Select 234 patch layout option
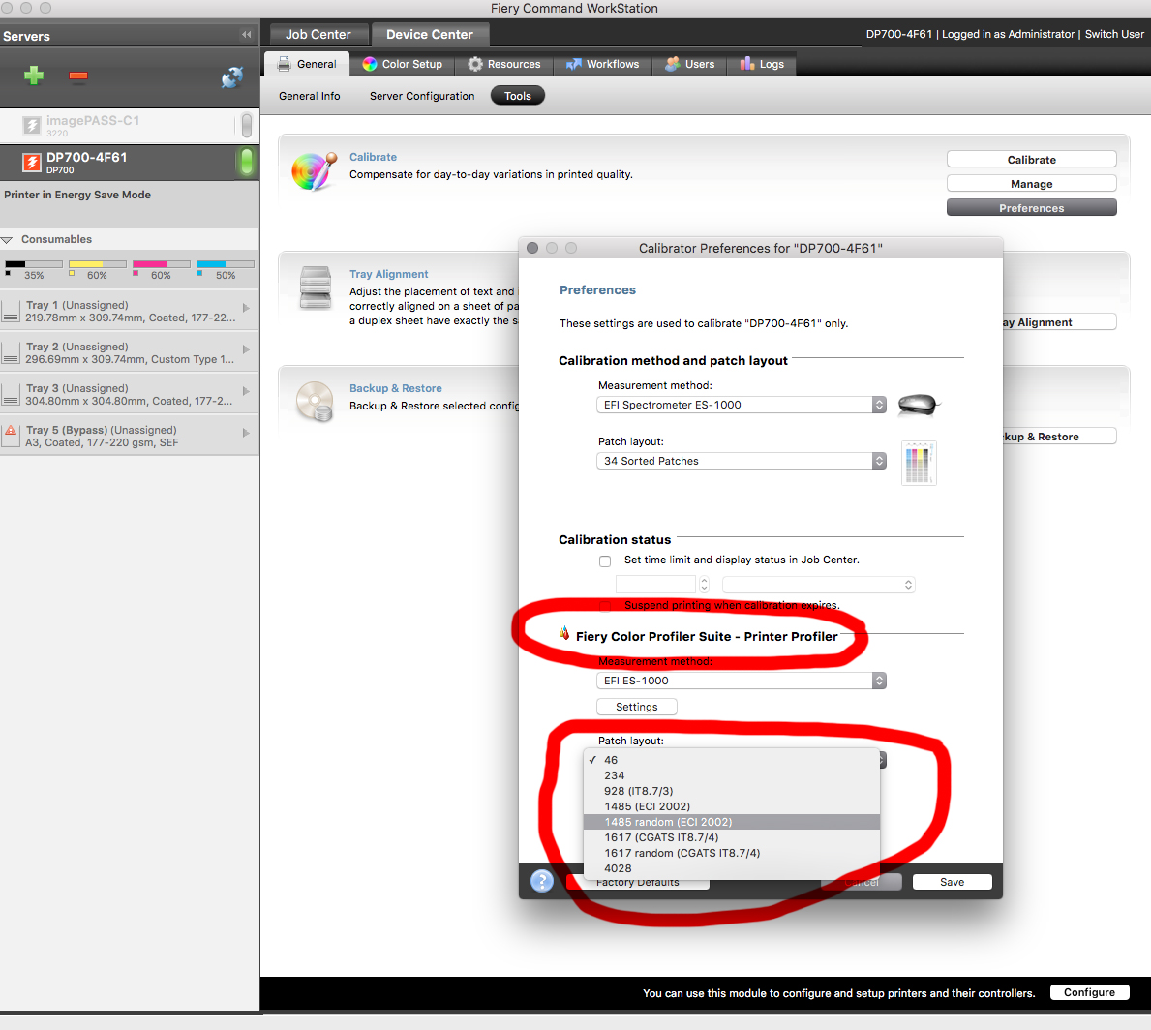The height and width of the screenshot is (1030, 1151). pyautogui.click(x=731, y=775)
